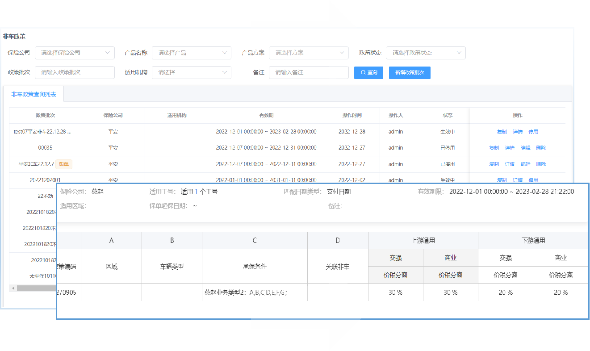Click the 20 % cell under 下游通用 商业
590x351 pixels.
561,292
